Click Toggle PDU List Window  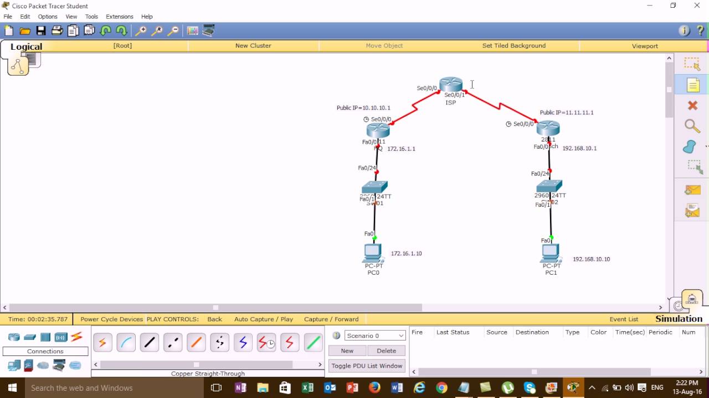(367, 366)
